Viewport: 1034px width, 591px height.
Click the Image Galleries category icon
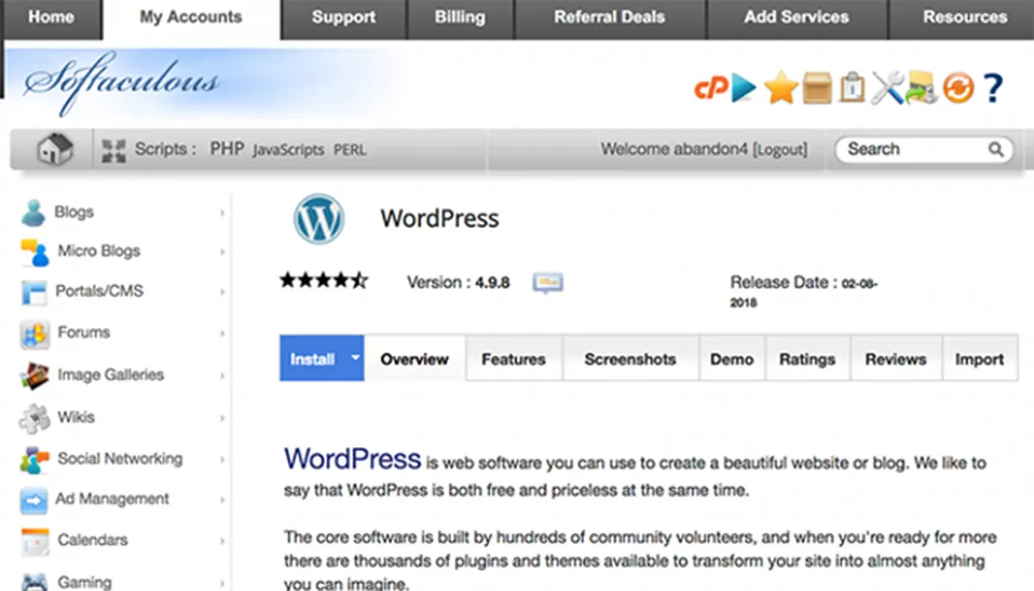[34, 376]
